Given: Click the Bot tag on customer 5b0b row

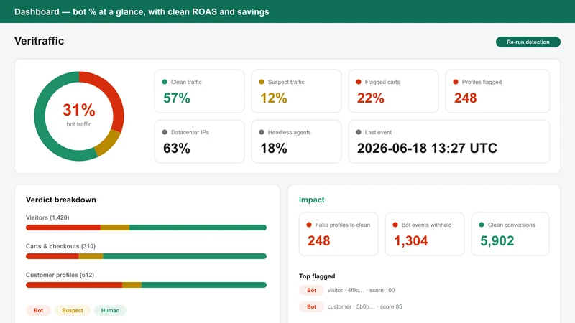Looking at the screenshot, I should coord(311,307).
